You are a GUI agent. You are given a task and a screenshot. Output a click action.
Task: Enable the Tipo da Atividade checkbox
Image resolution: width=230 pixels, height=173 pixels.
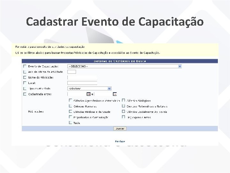coord(25,88)
